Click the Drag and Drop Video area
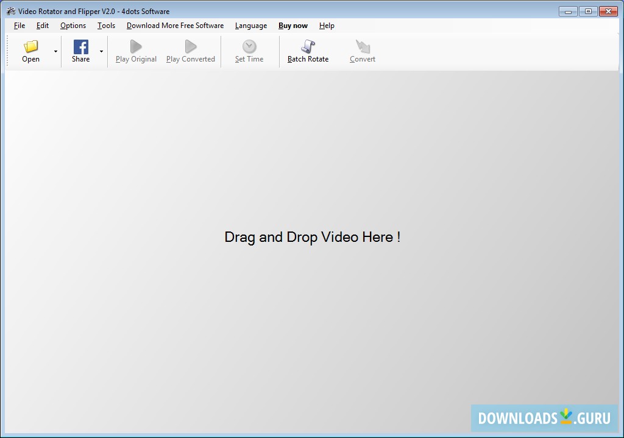The width and height of the screenshot is (624, 438). (312, 237)
